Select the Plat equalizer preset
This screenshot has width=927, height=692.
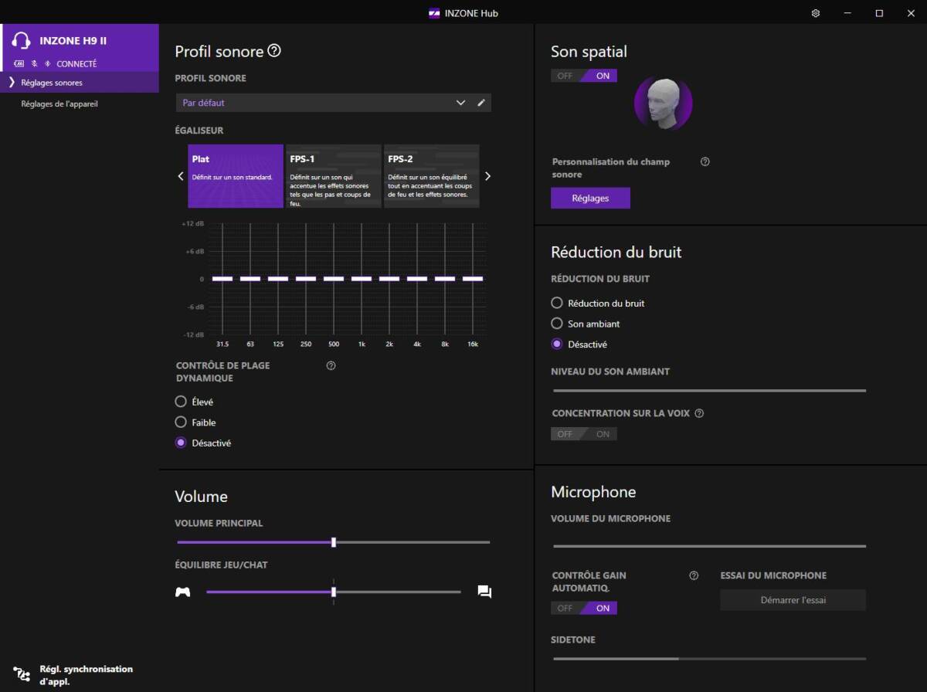(x=236, y=176)
